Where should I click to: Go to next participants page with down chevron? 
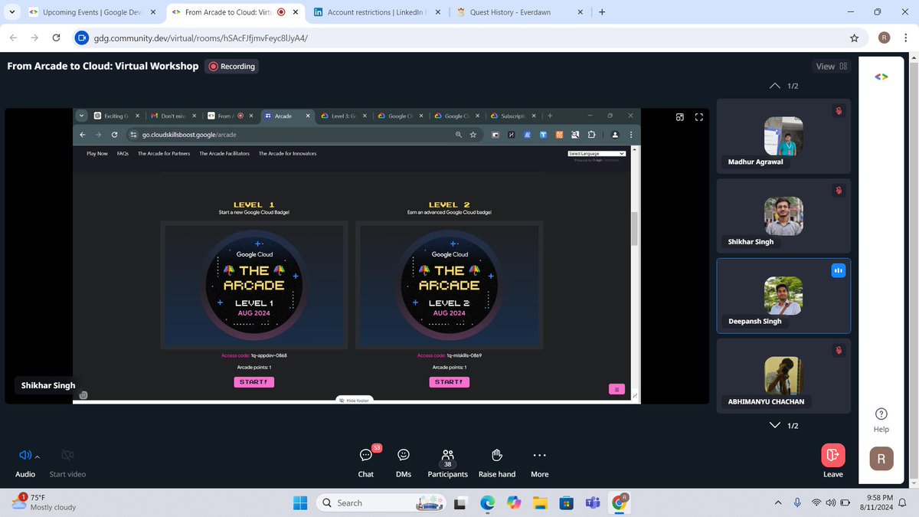coord(776,425)
